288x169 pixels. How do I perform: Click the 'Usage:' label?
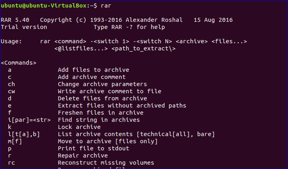point(12,42)
